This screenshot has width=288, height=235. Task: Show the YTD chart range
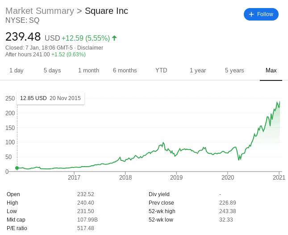click(161, 71)
